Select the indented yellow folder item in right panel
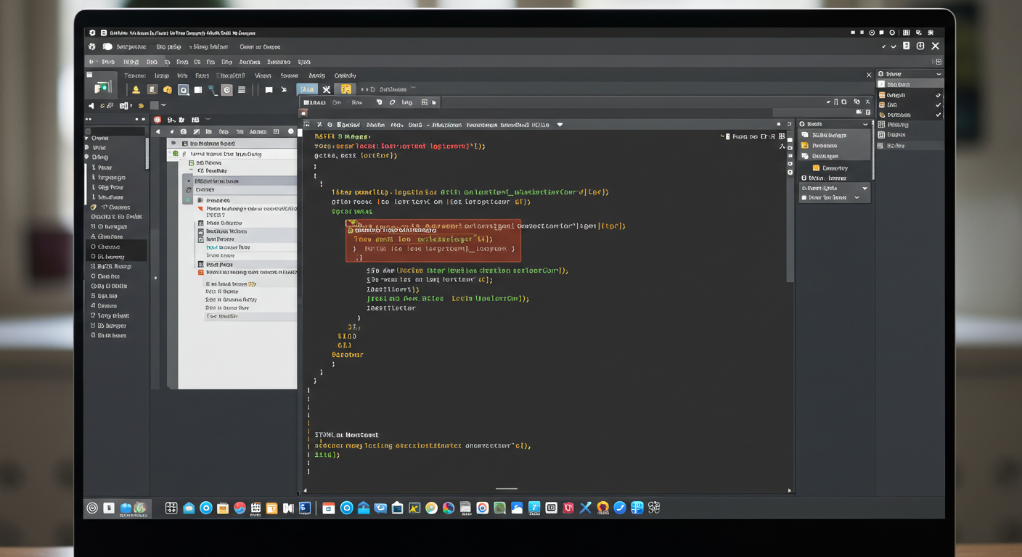The image size is (1022, 557). click(x=830, y=168)
